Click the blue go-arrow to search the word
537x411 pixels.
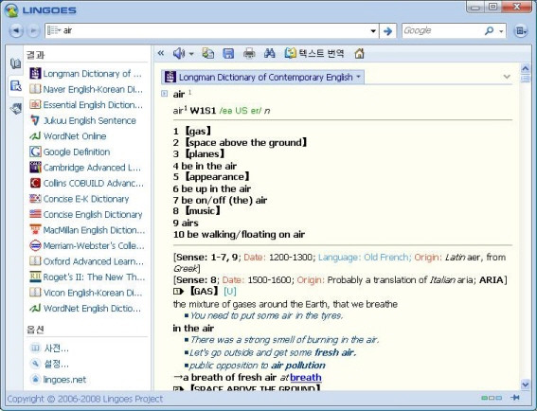point(387,31)
